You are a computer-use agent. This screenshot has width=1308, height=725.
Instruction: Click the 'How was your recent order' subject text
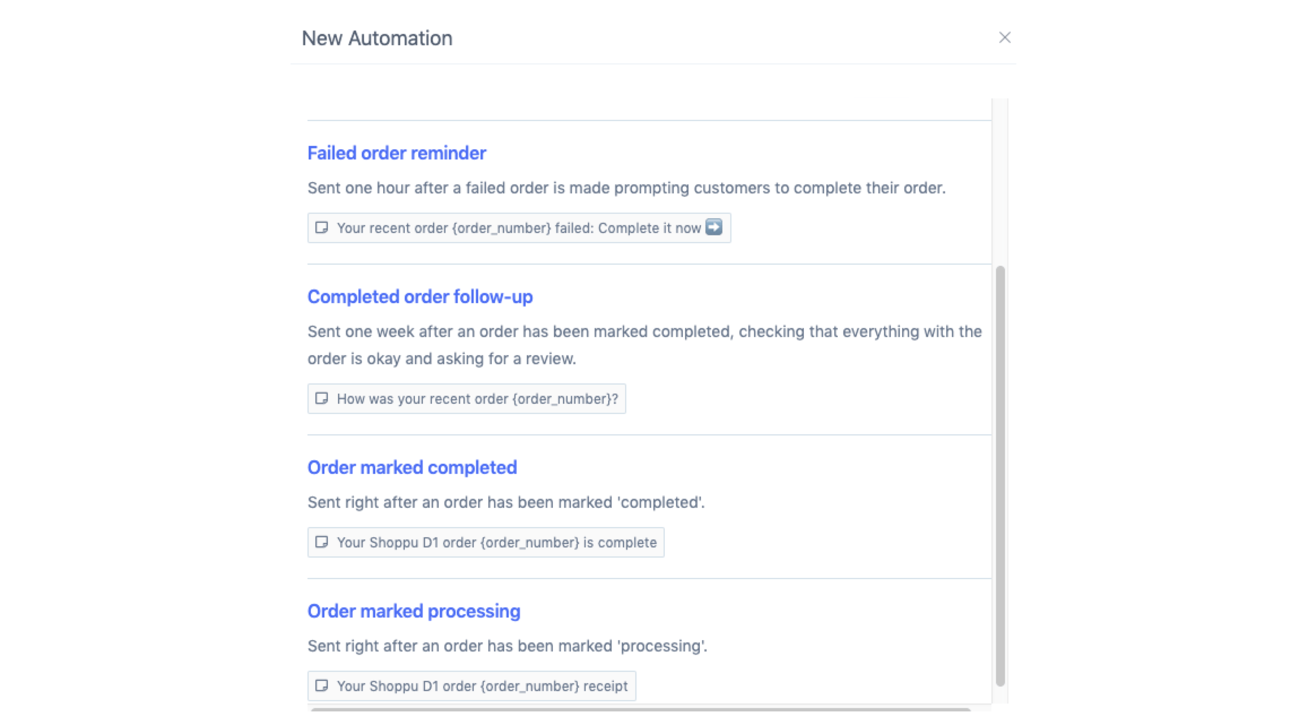coord(477,399)
